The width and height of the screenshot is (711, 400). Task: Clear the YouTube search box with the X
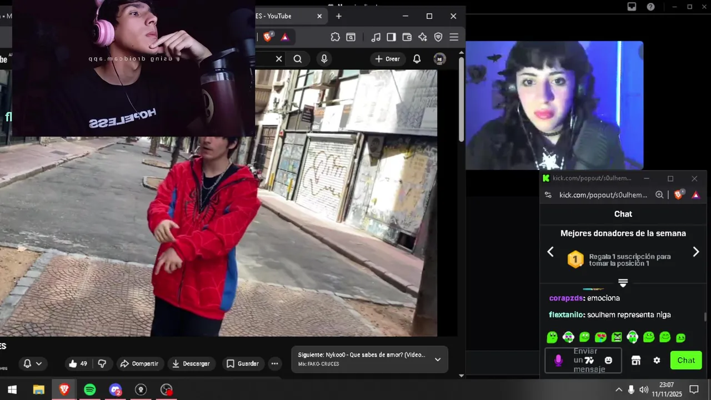pos(279,59)
